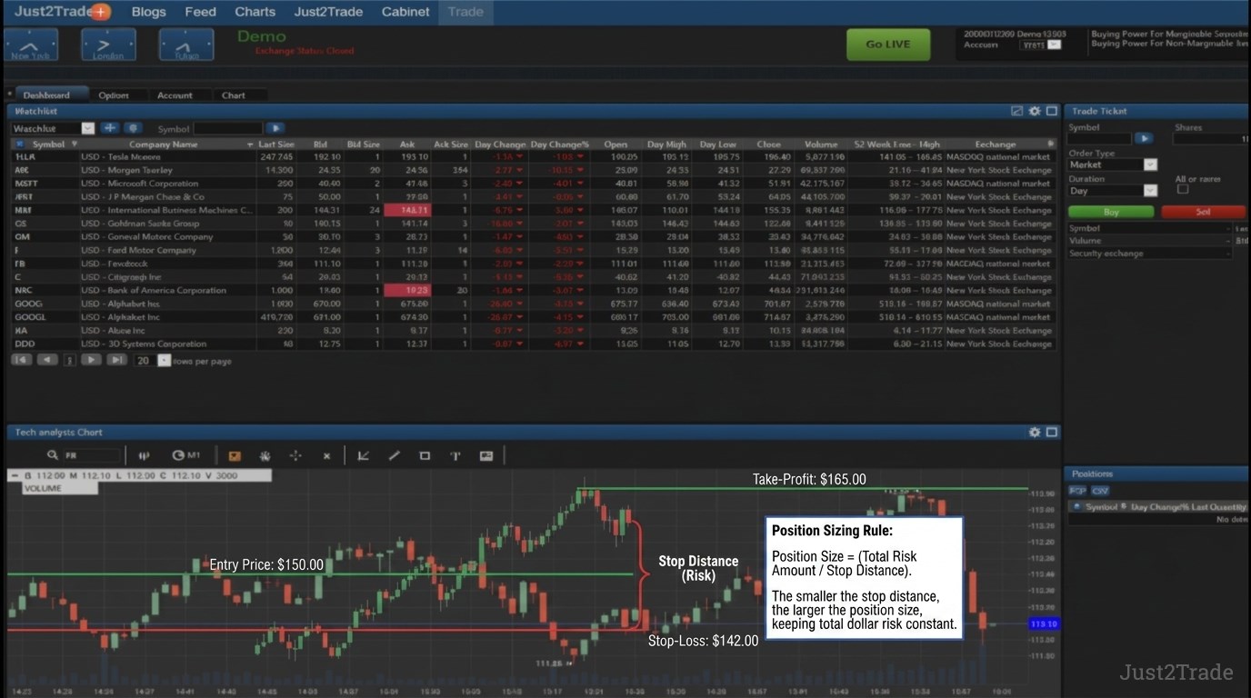
Task: Open the Charts menu
Action: 255,12
